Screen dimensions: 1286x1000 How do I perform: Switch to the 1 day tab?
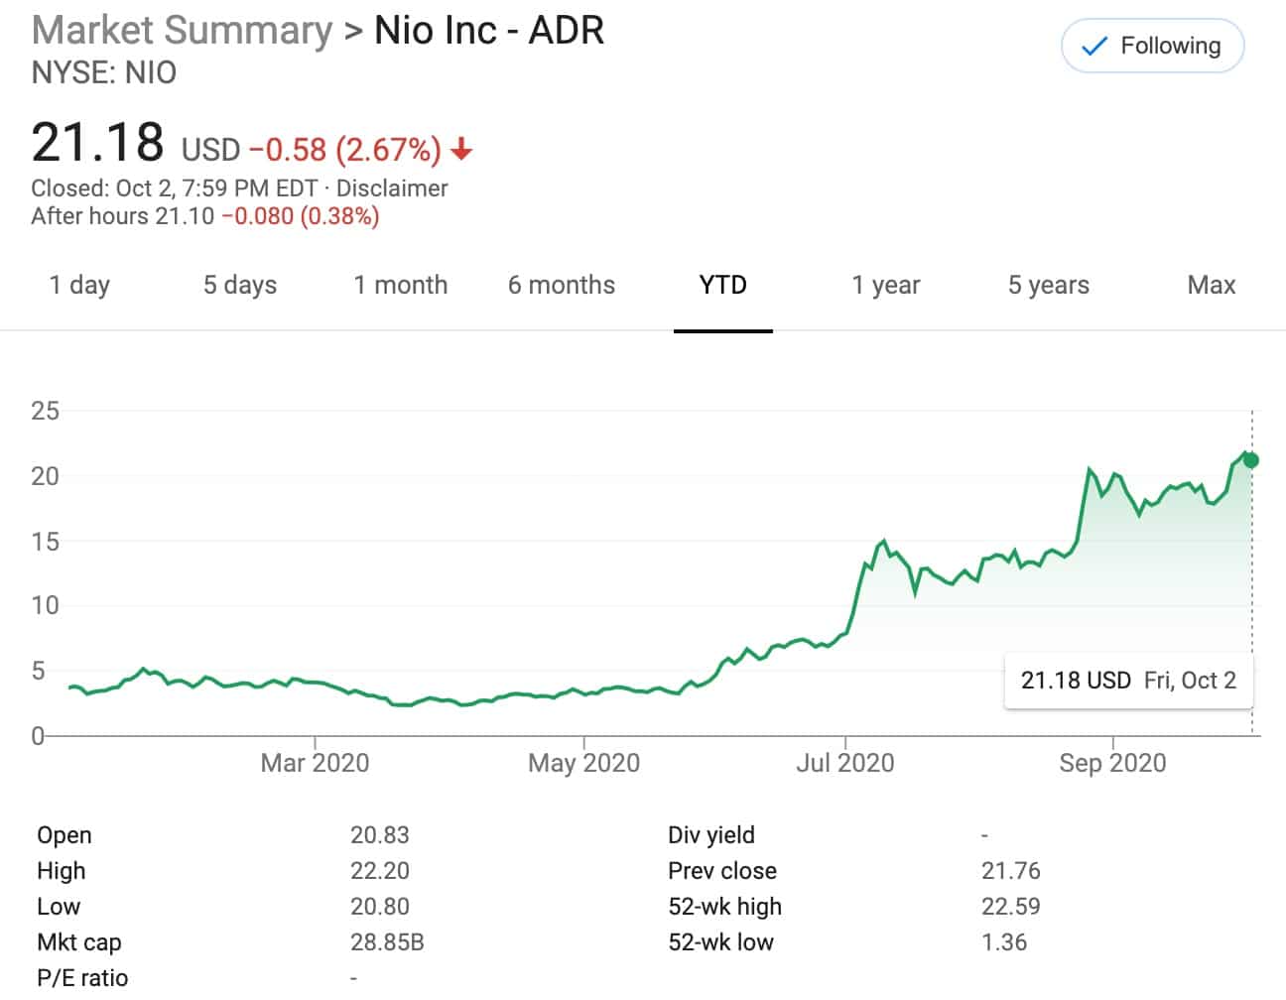click(79, 286)
